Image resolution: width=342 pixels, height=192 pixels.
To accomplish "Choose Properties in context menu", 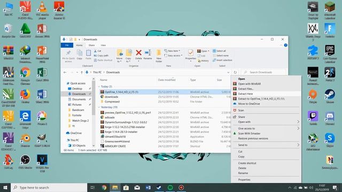I will click(266, 180).
